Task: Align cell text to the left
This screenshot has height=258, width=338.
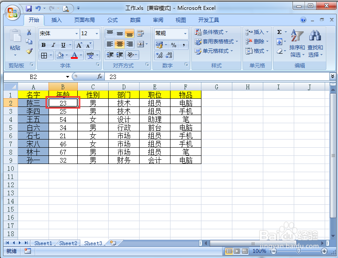Action: click(x=110, y=44)
